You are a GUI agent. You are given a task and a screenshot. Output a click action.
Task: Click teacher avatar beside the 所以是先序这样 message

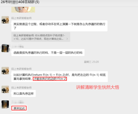click(x=5, y=89)
